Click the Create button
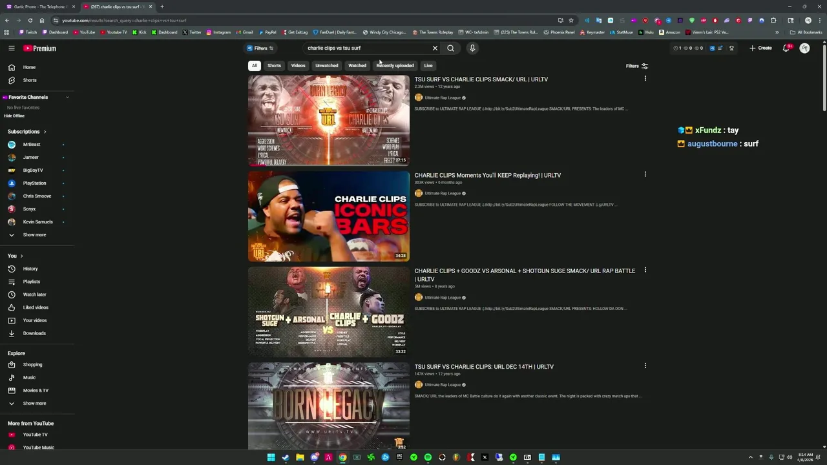The image size is (827, 465). [760, 48]
